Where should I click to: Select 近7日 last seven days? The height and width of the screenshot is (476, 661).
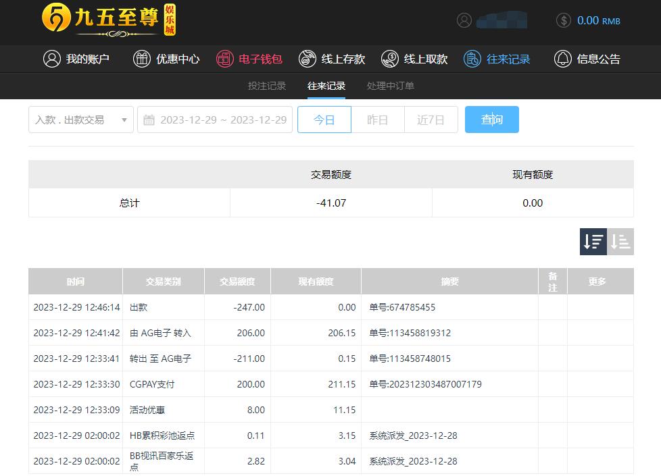pos(431,120)
